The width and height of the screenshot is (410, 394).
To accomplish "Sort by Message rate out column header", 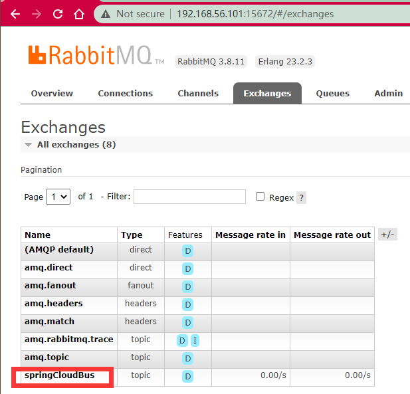I will (332, 235).
